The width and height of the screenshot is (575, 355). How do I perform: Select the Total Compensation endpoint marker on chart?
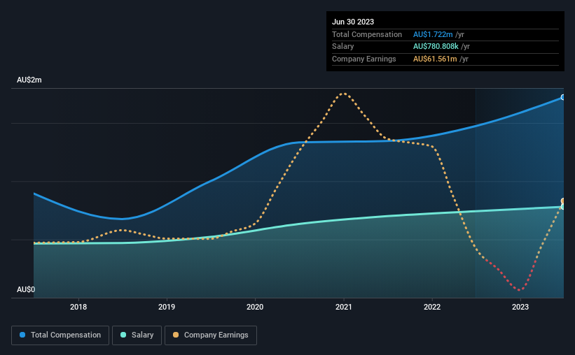click(x=563, y=97)
